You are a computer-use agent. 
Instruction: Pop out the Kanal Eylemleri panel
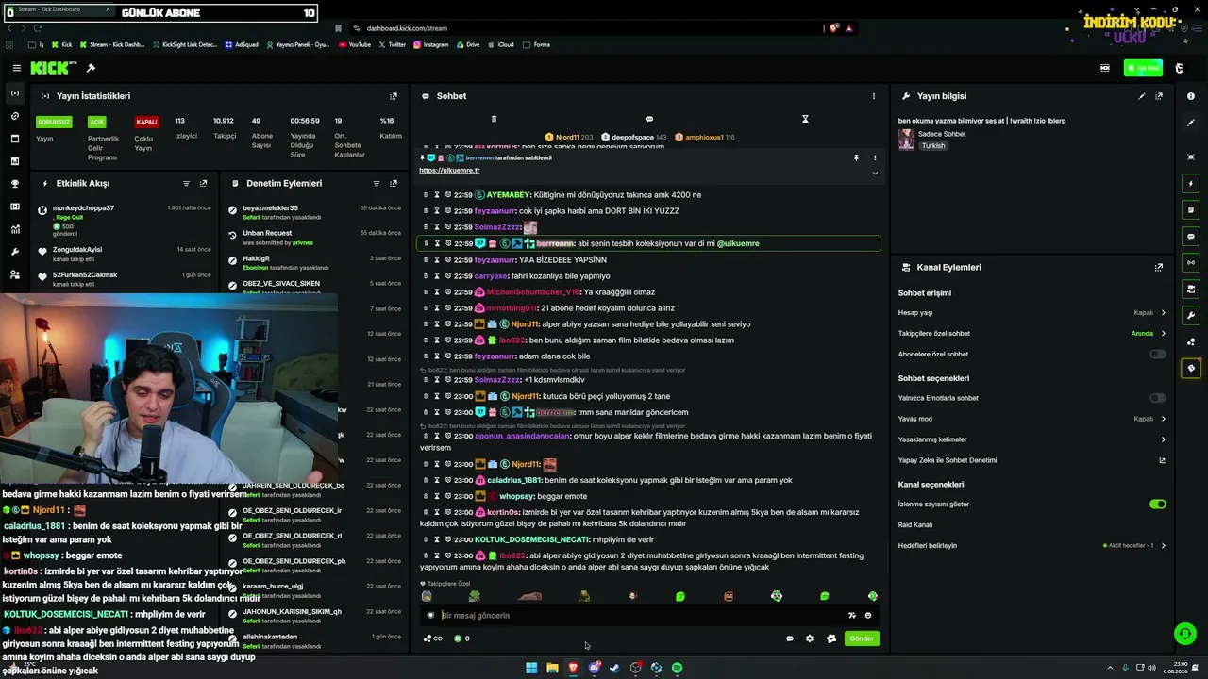(1159, 268)
